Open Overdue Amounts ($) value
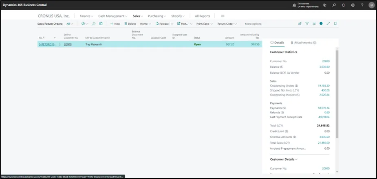Image resolution: width=377 pixels, height=179 pixels. coord(324,137)
